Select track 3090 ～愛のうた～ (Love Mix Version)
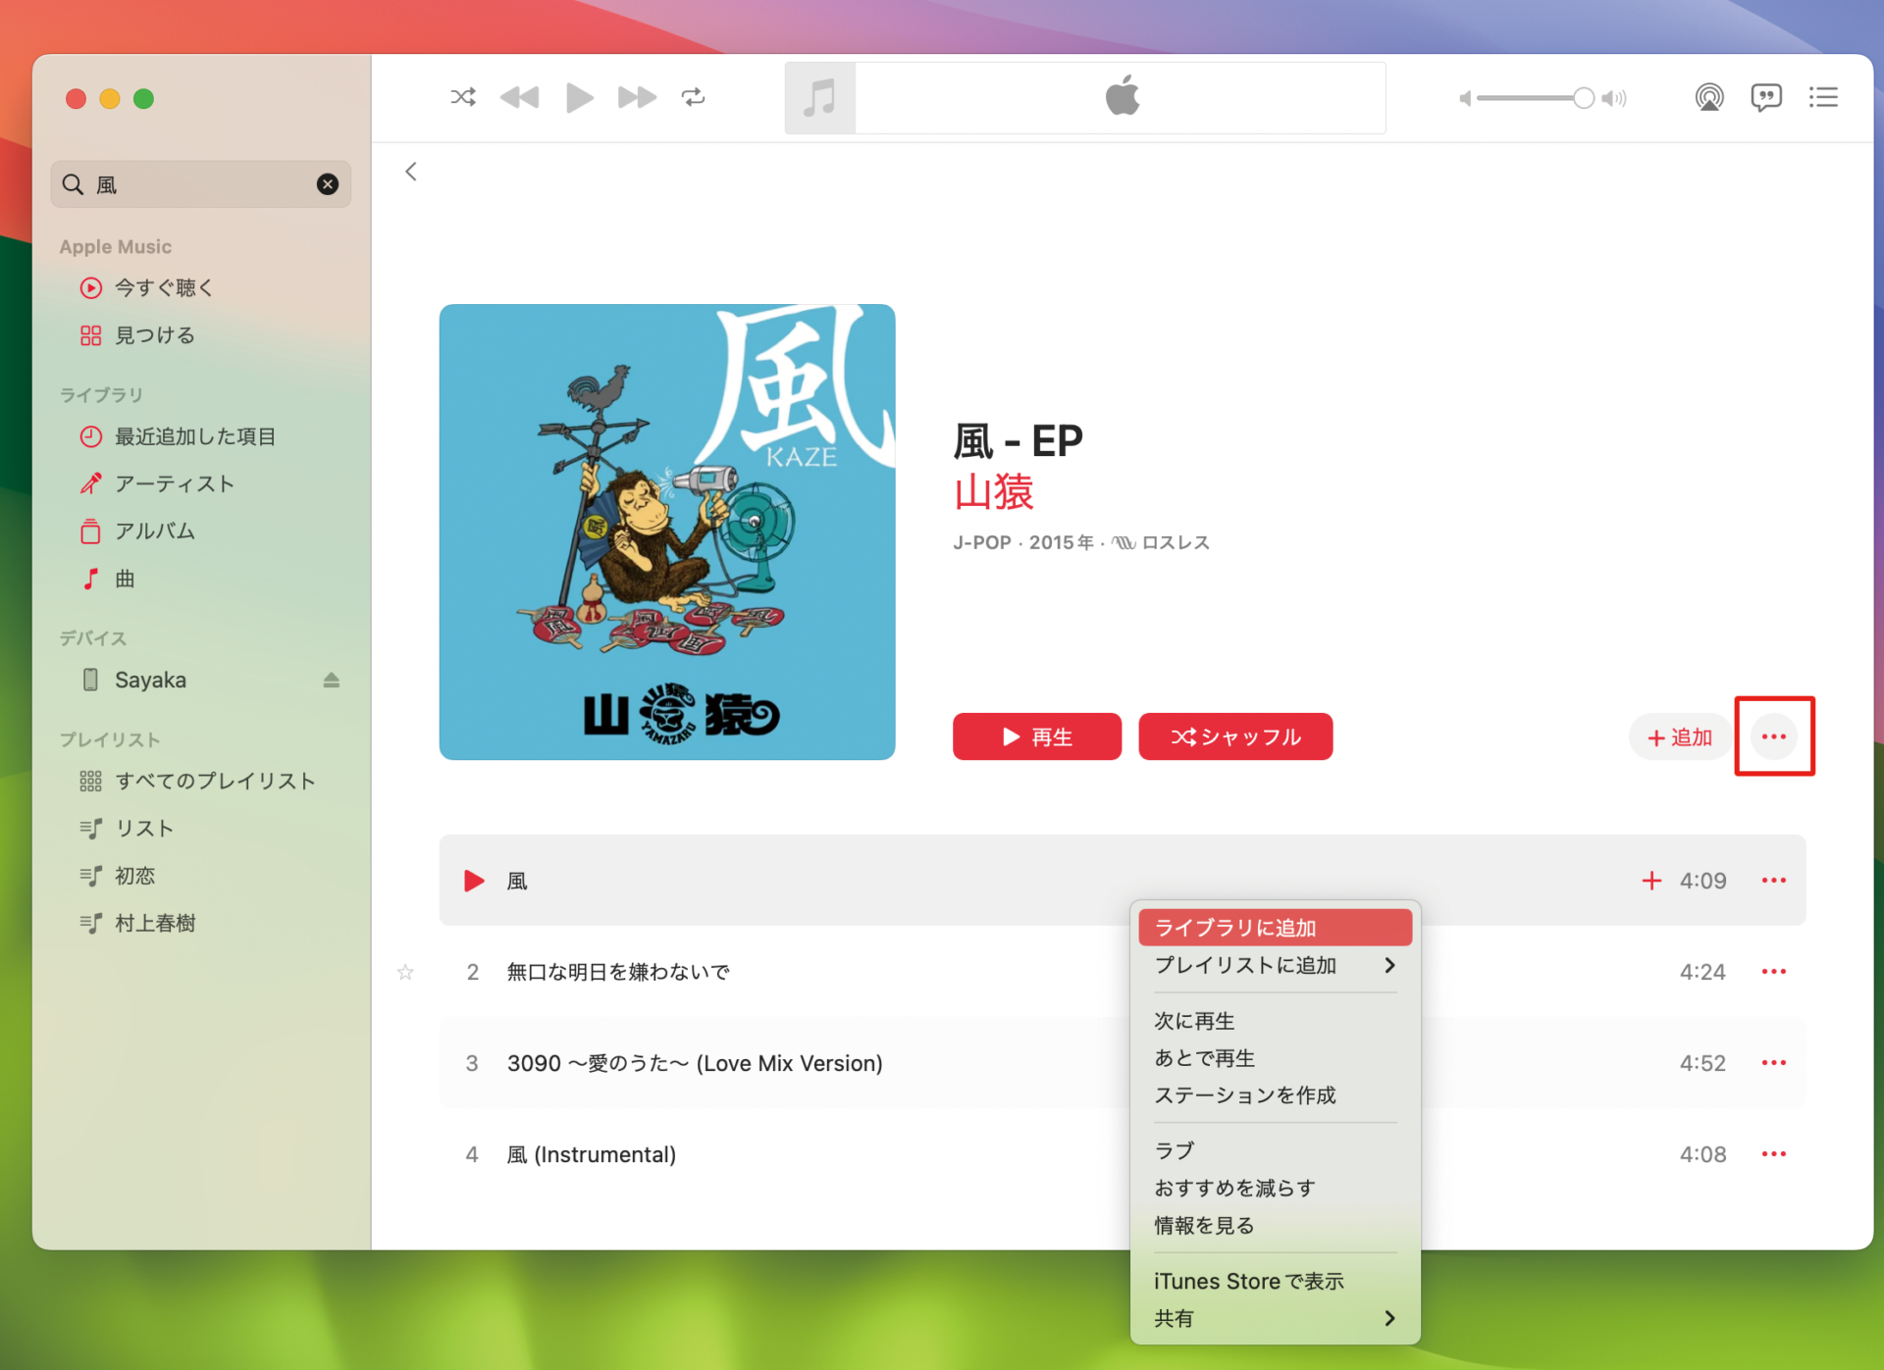Screen dimensions: 1884x1370 [1123, 1063]
